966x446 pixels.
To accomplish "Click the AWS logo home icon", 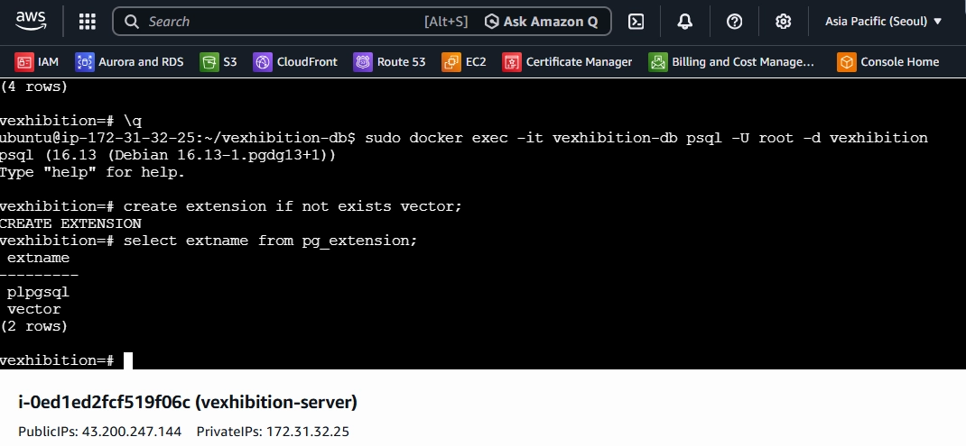I will [x=31, y=21].
